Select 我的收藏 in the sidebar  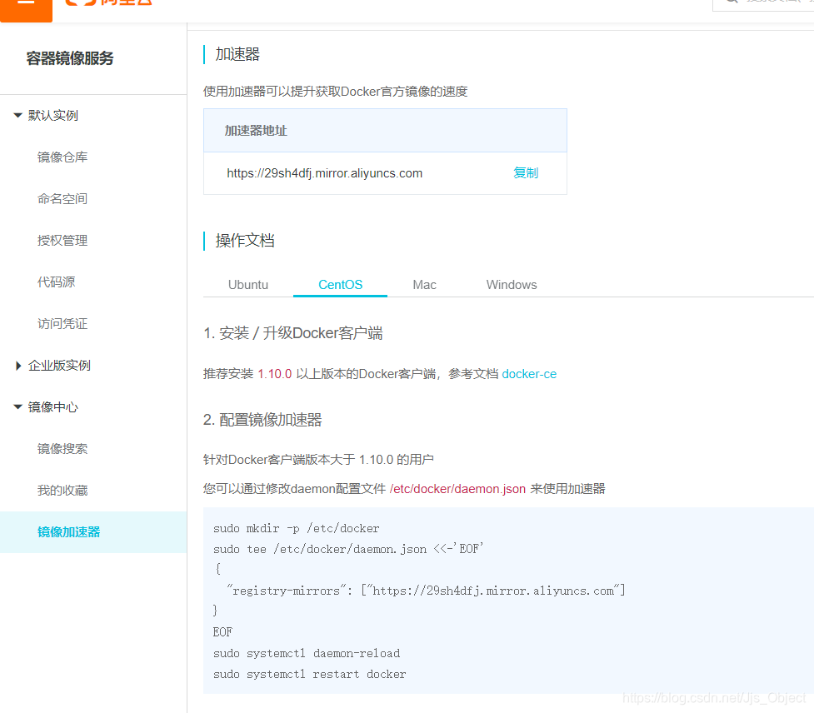tap(62, 490)
